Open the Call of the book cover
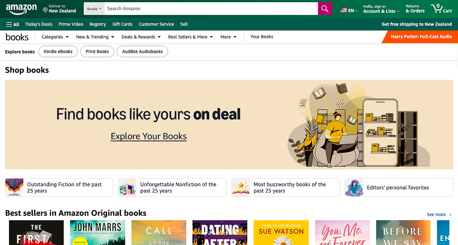This screenshot has height=245, width=458. [x=159, y=232]
